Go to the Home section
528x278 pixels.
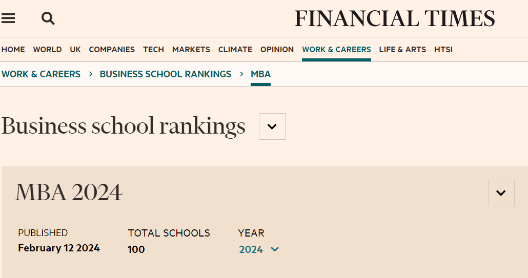click(13, 50)
